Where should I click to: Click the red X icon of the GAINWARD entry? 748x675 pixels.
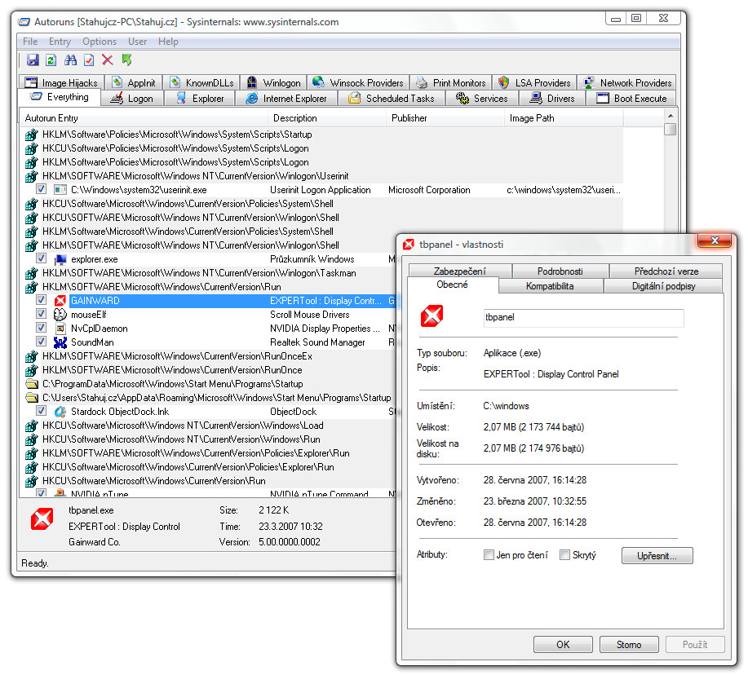click(60, 301)
